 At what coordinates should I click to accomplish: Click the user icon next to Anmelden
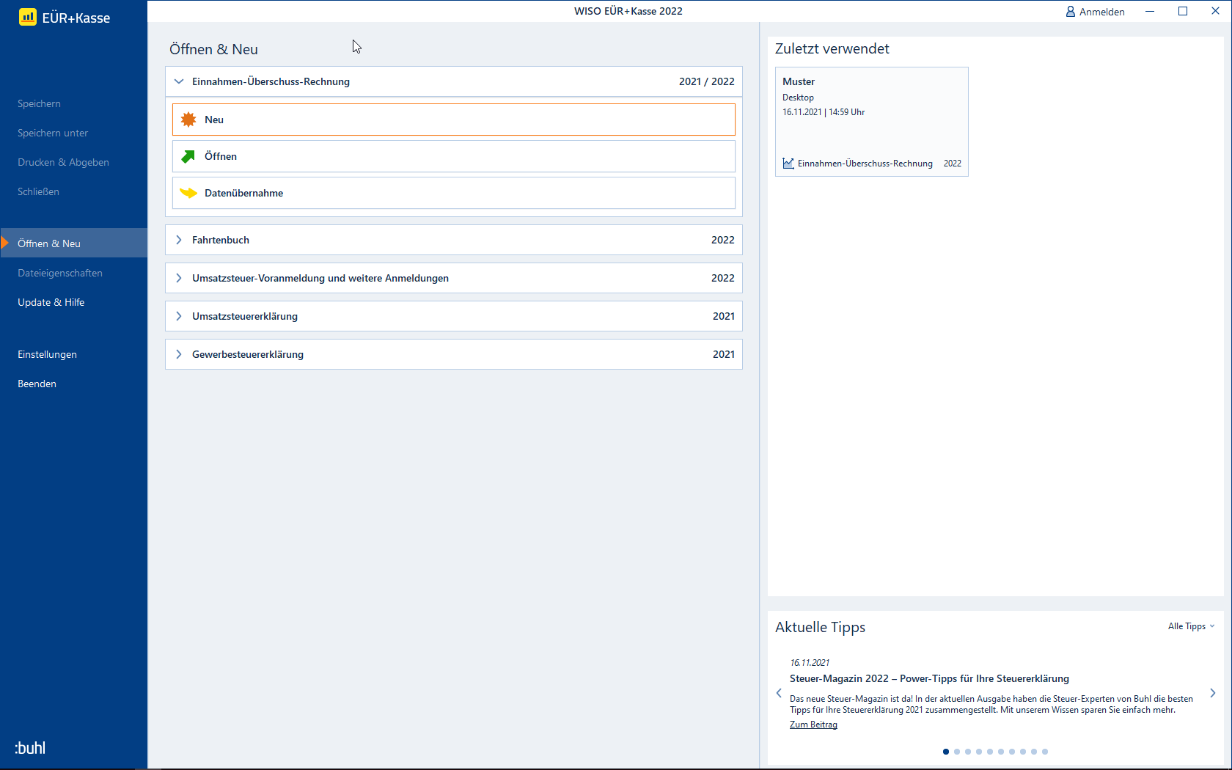coord(1071,12)
